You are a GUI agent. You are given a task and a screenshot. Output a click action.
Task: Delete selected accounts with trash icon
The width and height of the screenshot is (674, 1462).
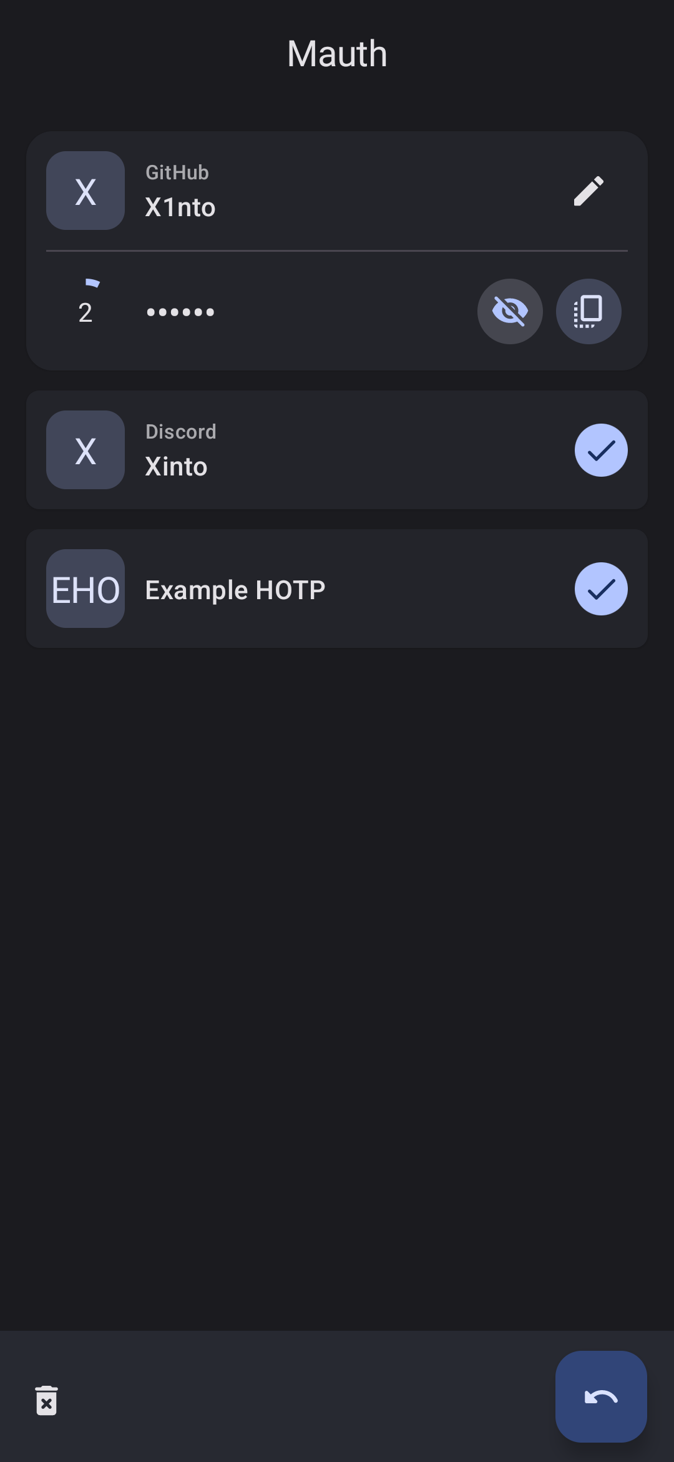point(47,1400)
